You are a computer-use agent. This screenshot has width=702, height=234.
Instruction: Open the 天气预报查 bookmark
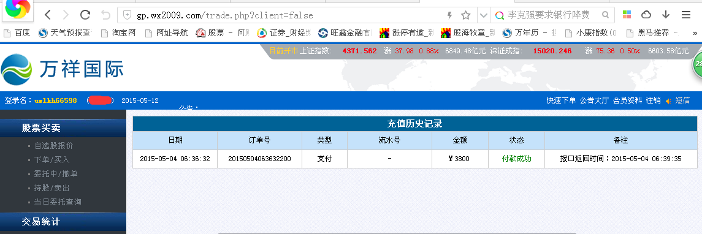click(65, 32)
